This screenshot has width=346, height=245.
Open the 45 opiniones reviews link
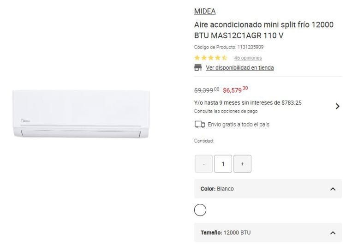point(248,58)
